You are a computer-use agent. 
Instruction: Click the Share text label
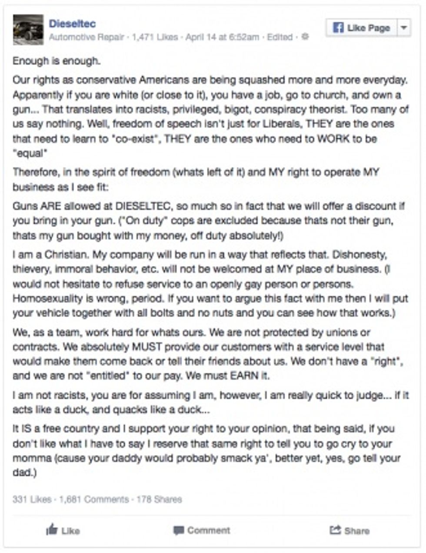point(357,530)
